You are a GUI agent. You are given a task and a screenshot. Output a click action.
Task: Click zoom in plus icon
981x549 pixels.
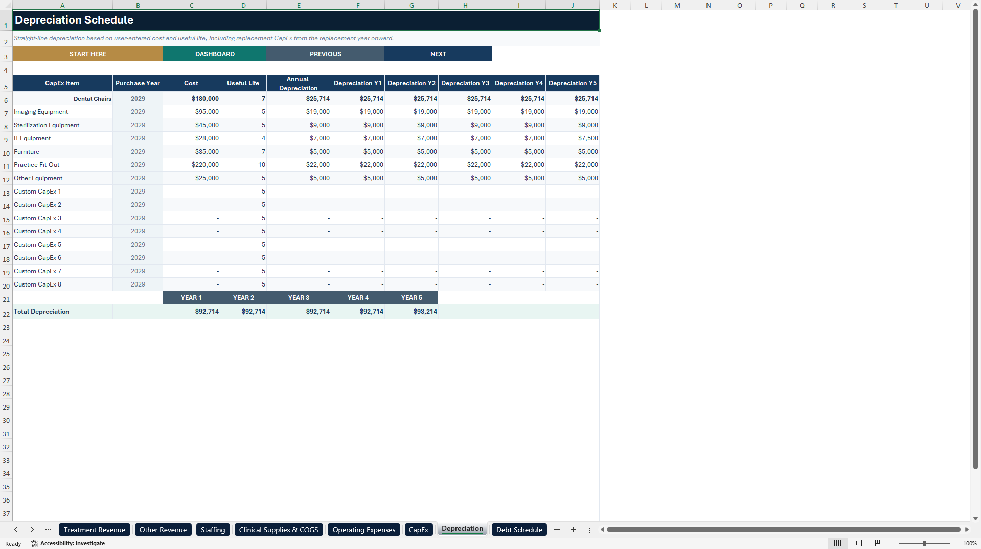[x=954, y=543]
